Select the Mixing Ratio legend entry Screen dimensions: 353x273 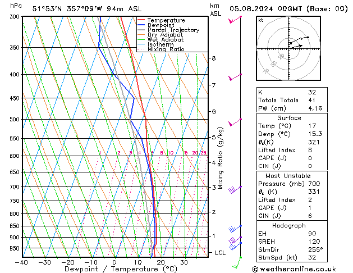tap(168, 49)
